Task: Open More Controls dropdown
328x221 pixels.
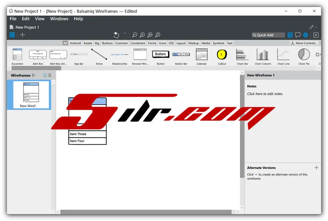Action: tap(304, 43)
